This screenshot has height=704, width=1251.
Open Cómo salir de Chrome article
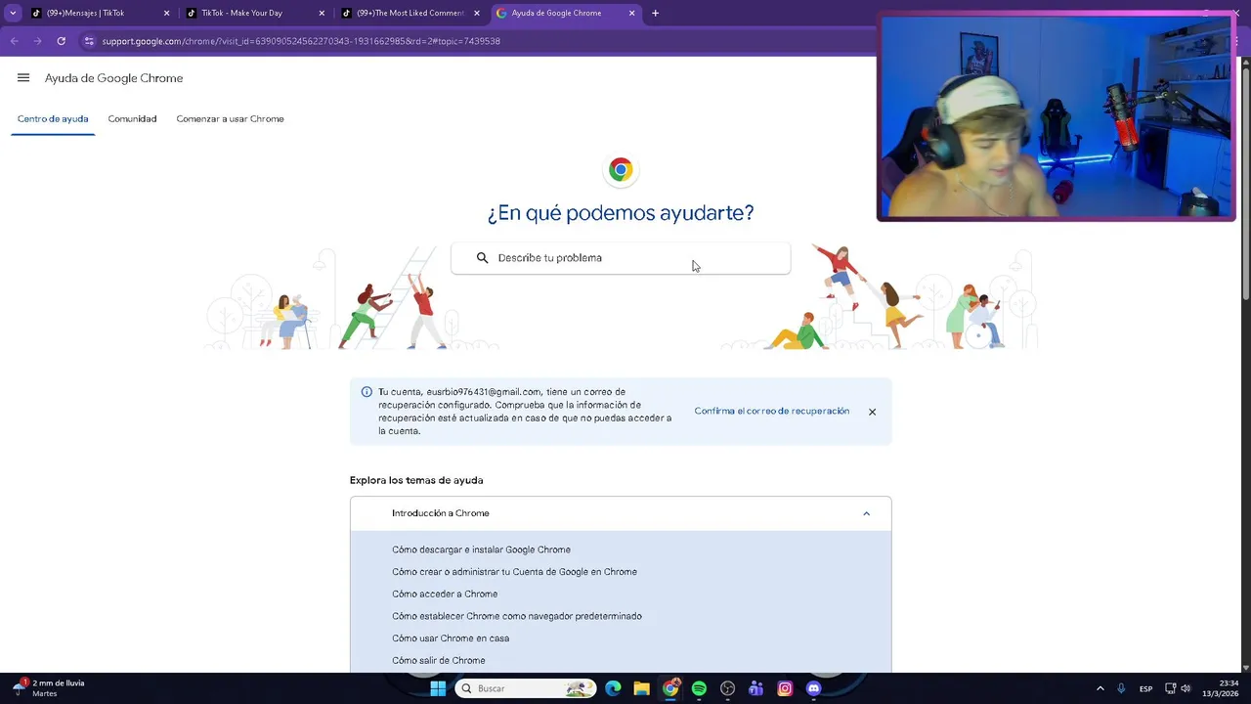point(439,661)
